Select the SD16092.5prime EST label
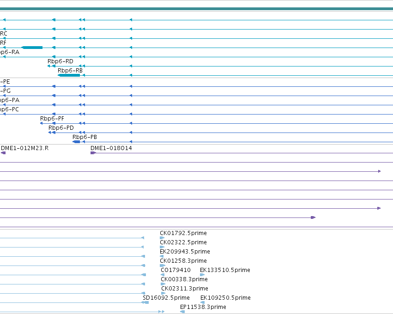Image resolution: width=393 pixels, height=314 pixels. coord(166,298)
